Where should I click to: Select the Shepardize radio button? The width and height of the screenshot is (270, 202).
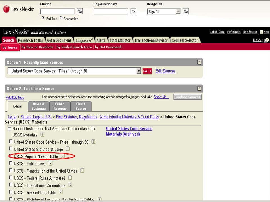pos(61,18)
